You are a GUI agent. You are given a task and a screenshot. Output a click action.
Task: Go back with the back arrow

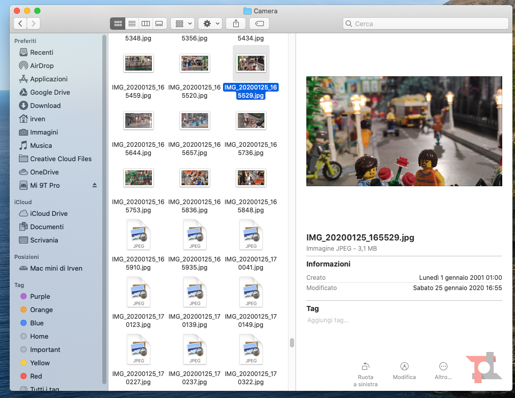pos(20,24)
